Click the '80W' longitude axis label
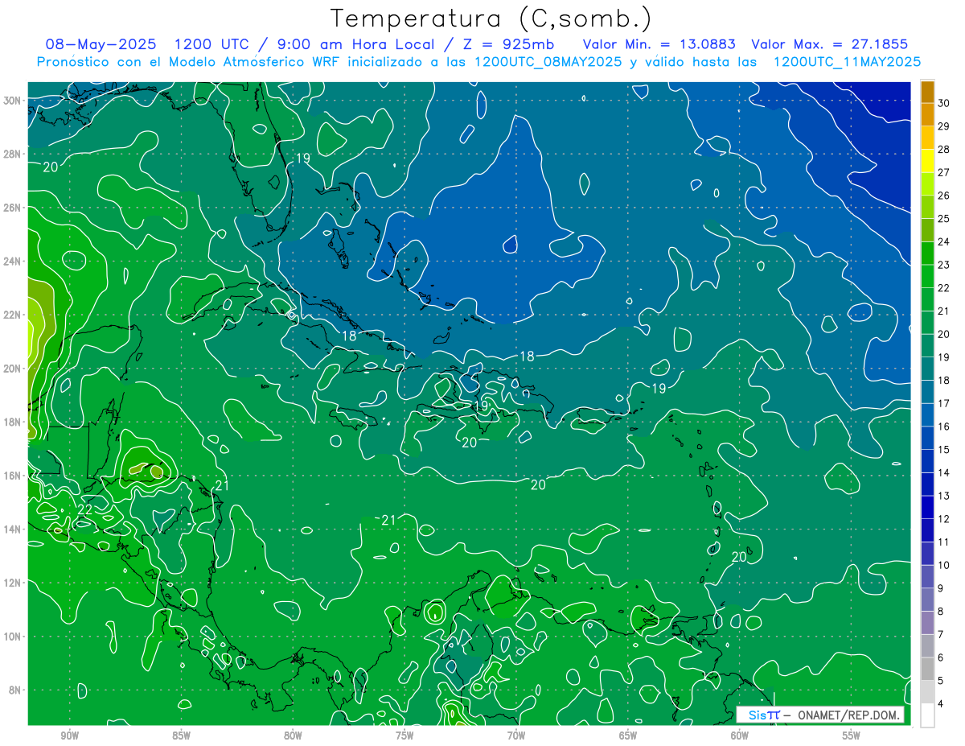This screenshot has width=965, height=746. tap(293, 736)
